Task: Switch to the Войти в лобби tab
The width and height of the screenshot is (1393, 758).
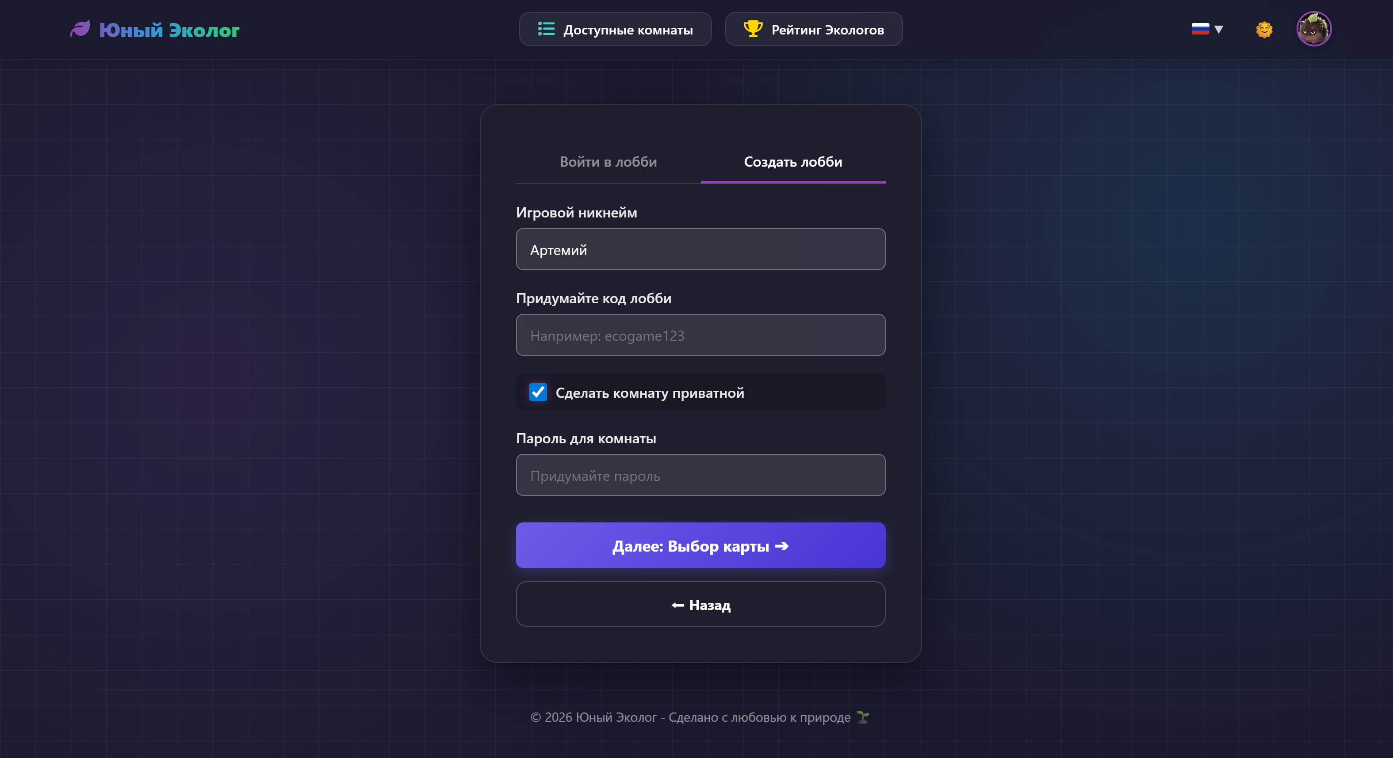Action: click(608, 162)
